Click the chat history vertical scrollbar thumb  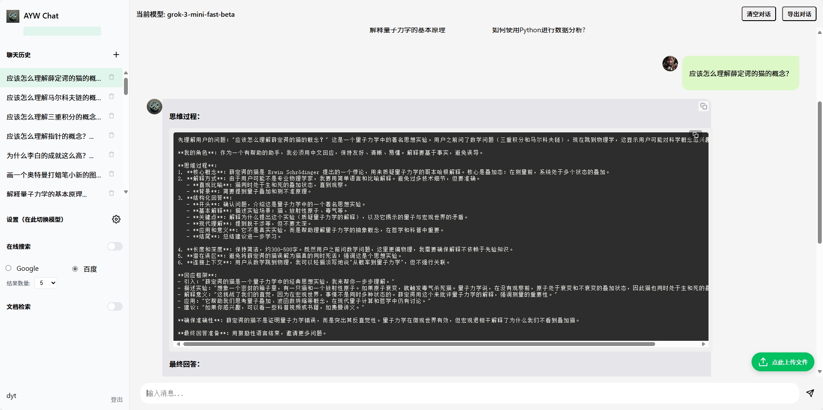click(x=126, y=86)
